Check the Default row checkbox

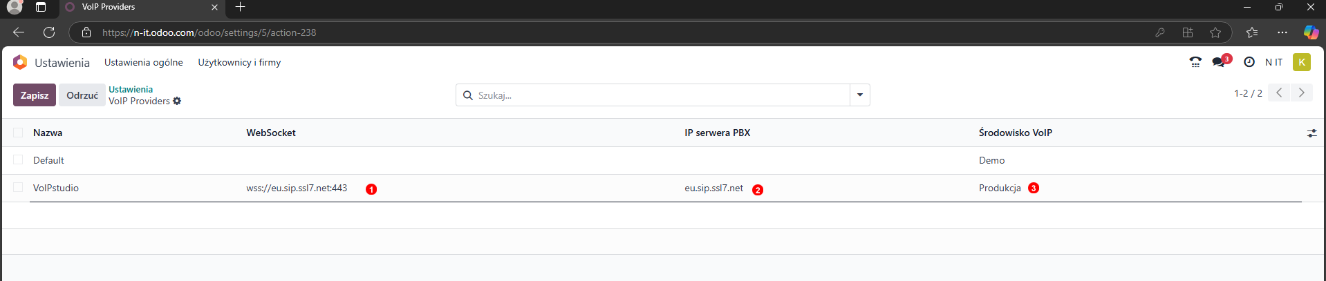point(18,159)
